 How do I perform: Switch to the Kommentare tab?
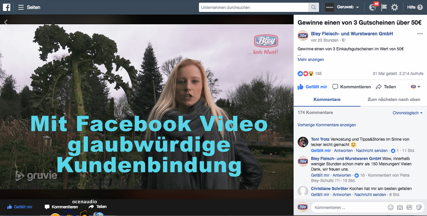[327, 100]
